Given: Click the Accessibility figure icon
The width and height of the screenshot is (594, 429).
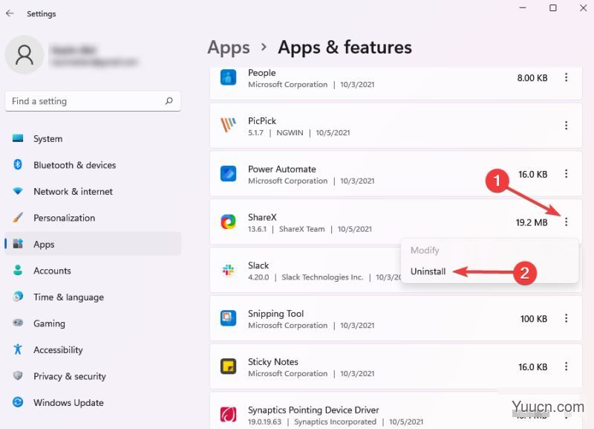Looking at the screenshot, I should pos(18,349).
